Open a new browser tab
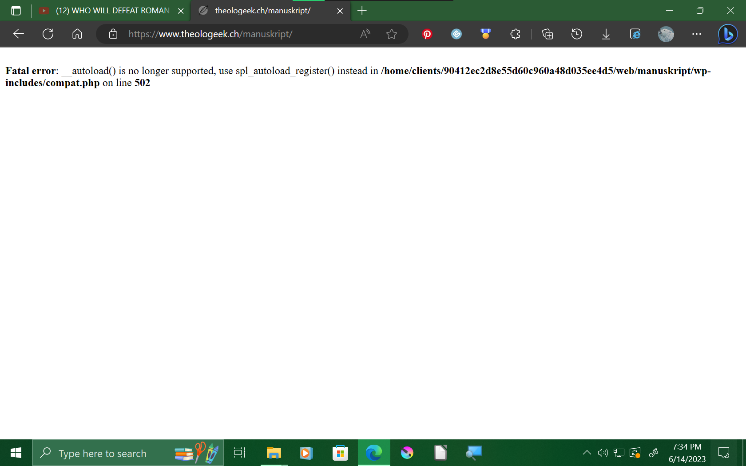Screen dimensions: 746x466 coord(362,11)
